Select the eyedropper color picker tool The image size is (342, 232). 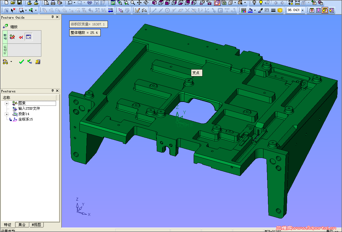(x=260, y=10)
